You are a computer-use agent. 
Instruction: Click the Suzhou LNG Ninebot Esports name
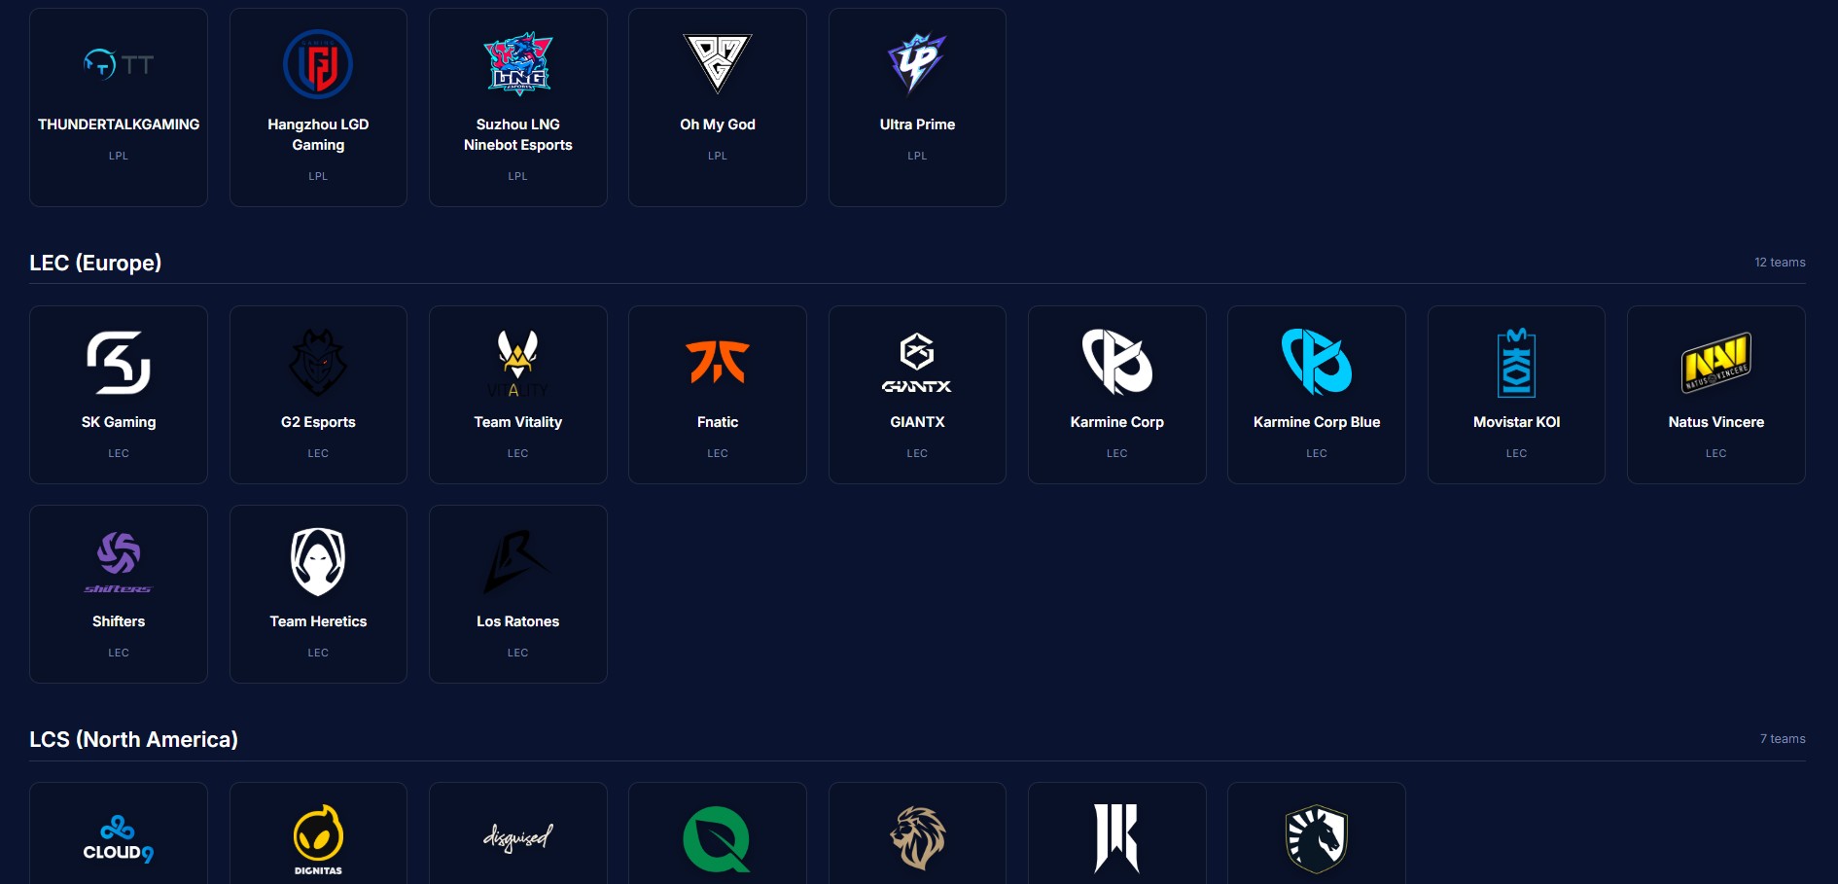[x=518, y=134]
